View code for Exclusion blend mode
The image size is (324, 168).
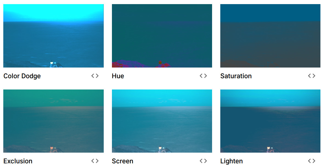95,161
